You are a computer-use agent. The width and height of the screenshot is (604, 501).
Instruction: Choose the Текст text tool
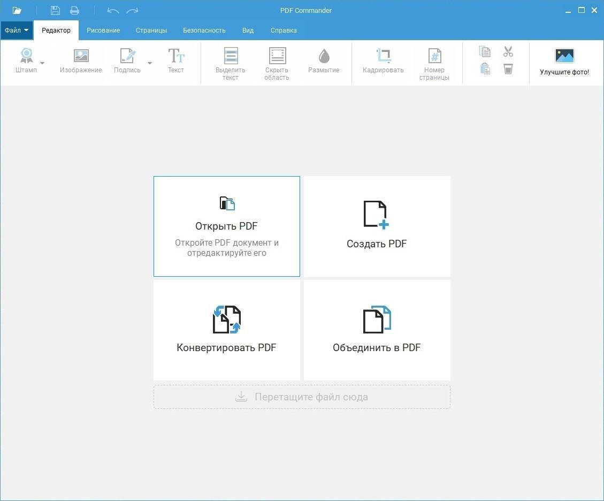click(176, 60)
